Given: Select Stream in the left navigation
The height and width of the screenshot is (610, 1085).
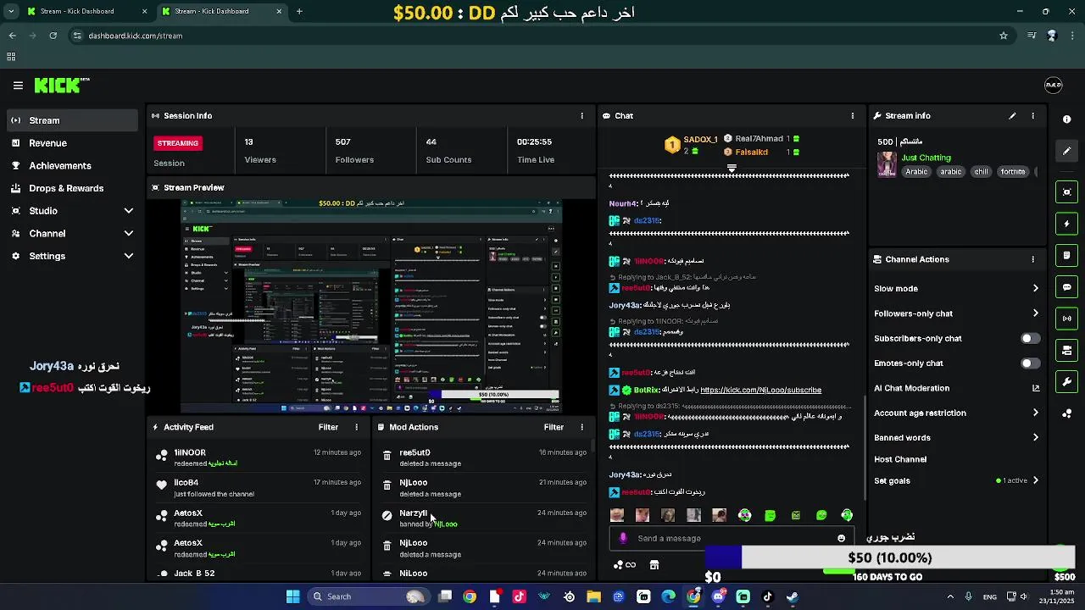Looking at the screenshot, I should [x=72, y=120].
